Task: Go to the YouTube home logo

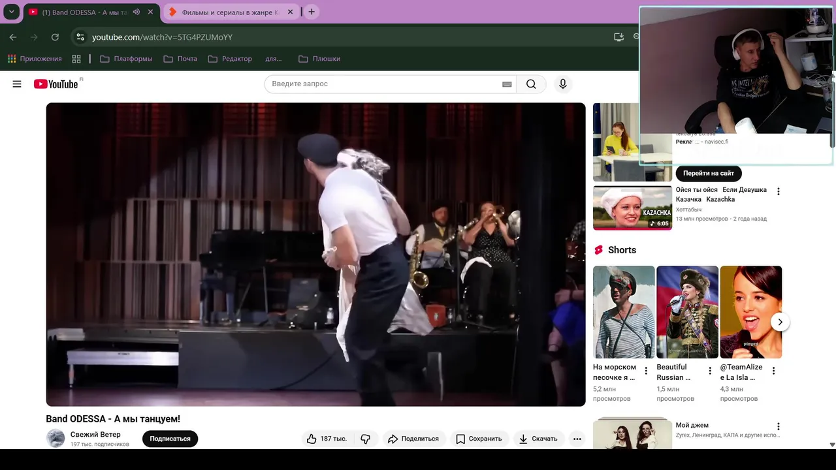Action: point(56,84)
